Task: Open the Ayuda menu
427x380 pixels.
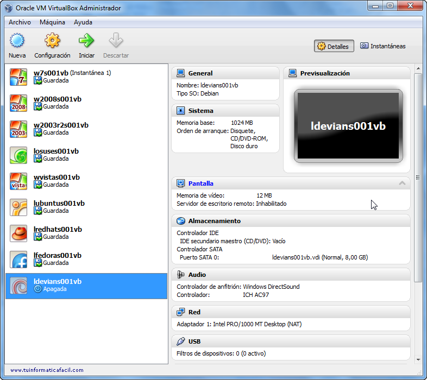Action: (83, 22)
